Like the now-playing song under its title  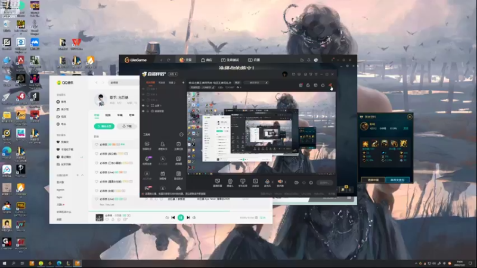point(107,219)
